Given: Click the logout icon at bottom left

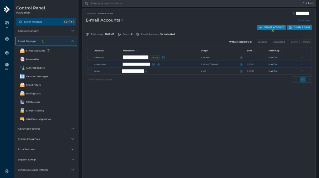Looking at the screenshot, I should coord(7,171).
